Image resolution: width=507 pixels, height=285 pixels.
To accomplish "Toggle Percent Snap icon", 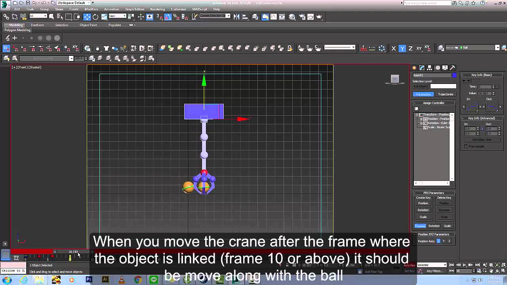I will [x=176, y=17].
